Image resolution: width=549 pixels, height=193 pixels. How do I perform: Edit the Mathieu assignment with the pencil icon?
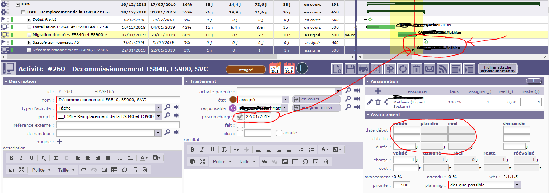click(370, 102)
